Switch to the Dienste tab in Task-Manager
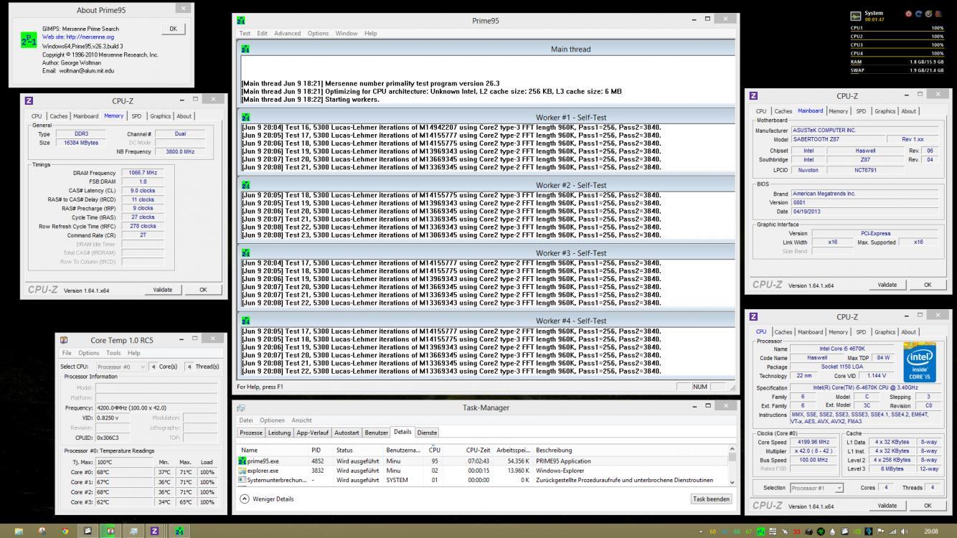957x538 pixels. coord(427,433)
